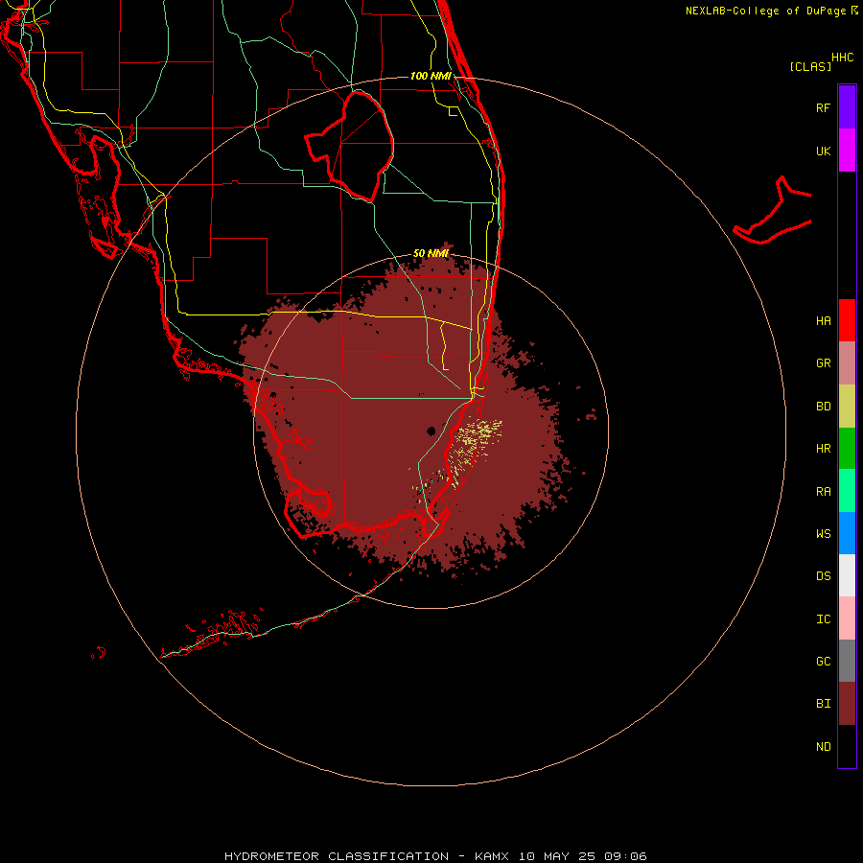Click the RA legend label

coord(823,492)
